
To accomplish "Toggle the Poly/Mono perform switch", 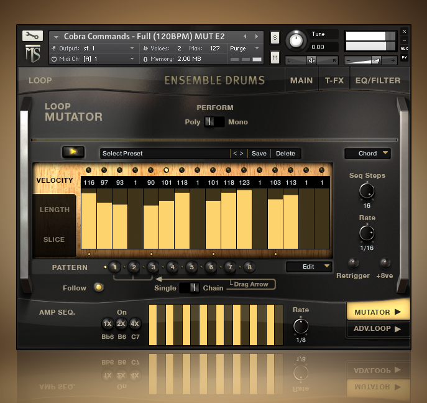I will pyautogui.click(x=214, y=122).
